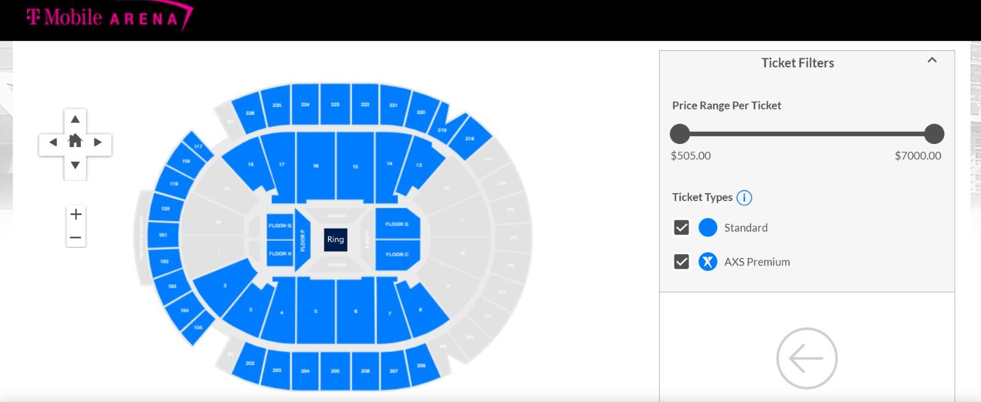Screen dimensions: 981x402
Task: Collapse the Ticket Filters panel
Action: tap(933, 61)
